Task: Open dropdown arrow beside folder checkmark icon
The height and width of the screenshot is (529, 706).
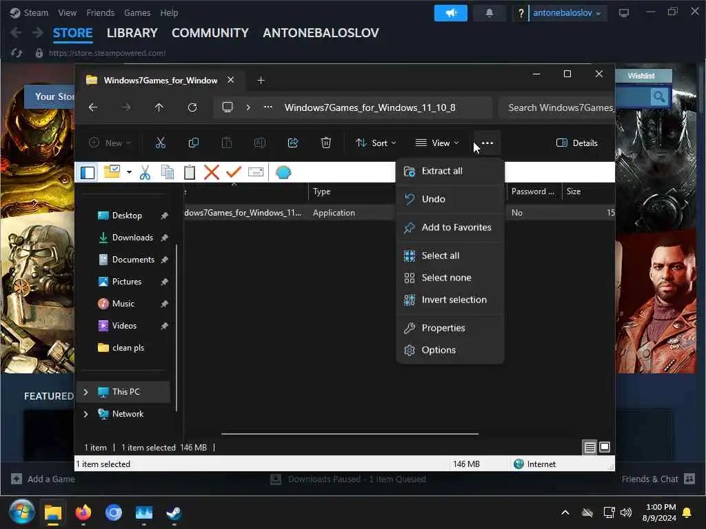Action: (x=129, y=172)
